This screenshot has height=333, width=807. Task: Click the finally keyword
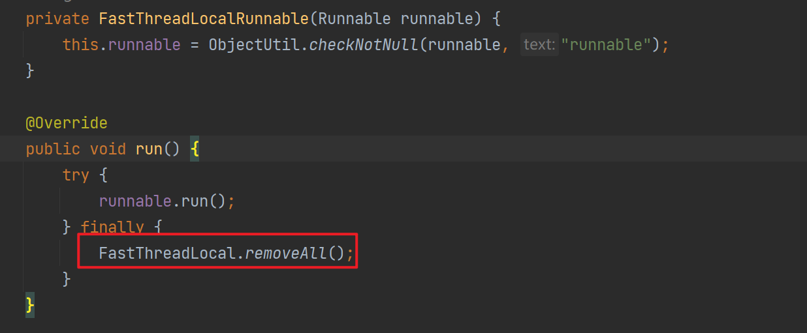[112, 227]
